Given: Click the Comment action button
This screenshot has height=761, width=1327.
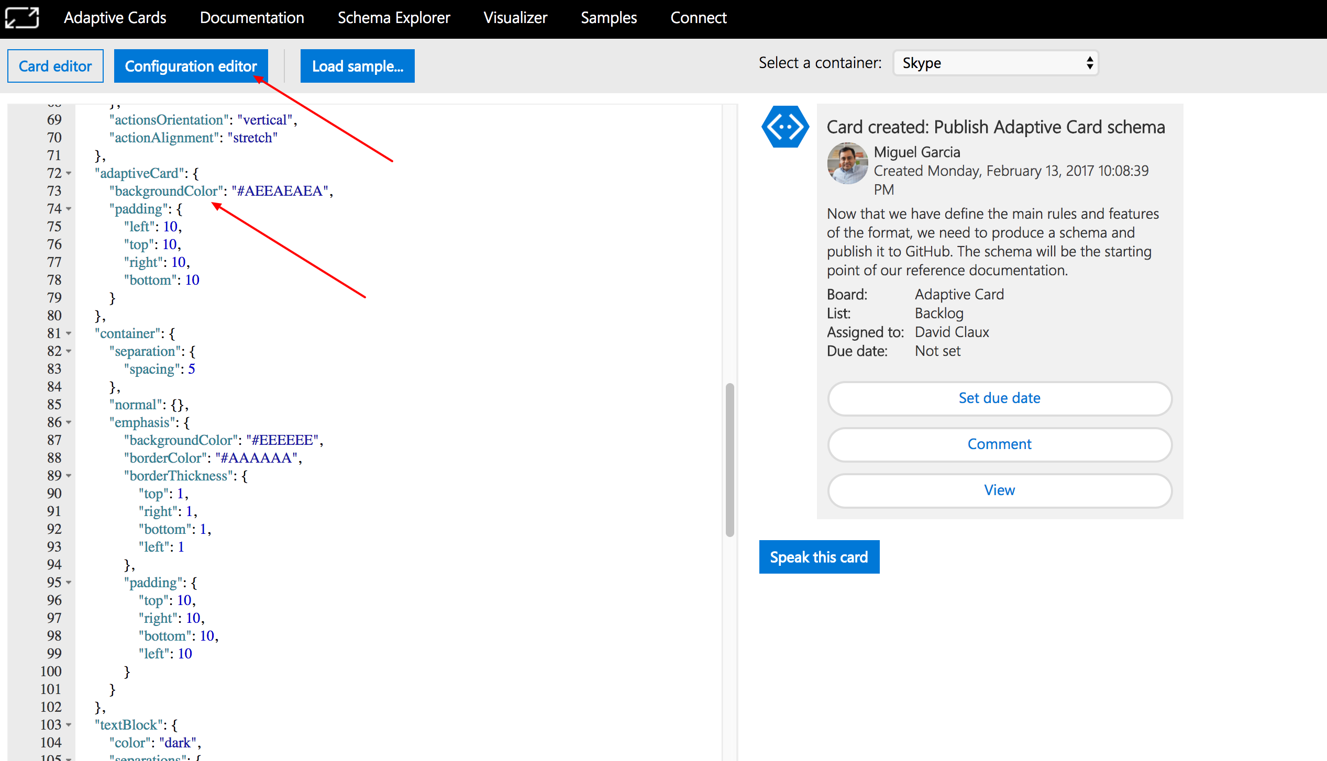Looking at the screenshot, I should (x=999, y=444).
